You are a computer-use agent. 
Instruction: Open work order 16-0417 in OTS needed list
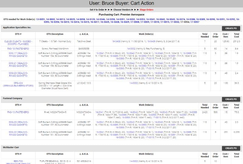click(x=95, y=22)
